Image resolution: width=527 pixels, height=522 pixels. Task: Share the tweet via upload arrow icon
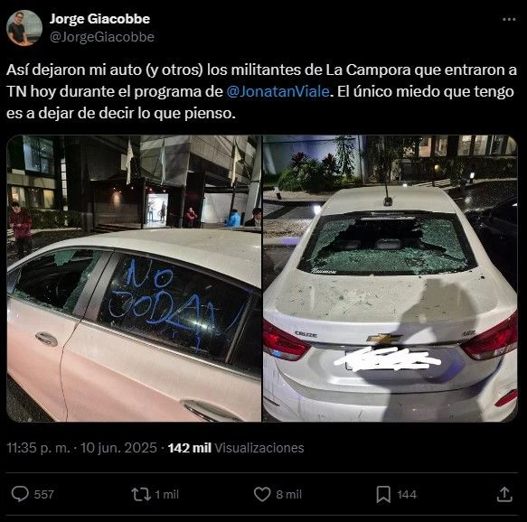[504, 494]
